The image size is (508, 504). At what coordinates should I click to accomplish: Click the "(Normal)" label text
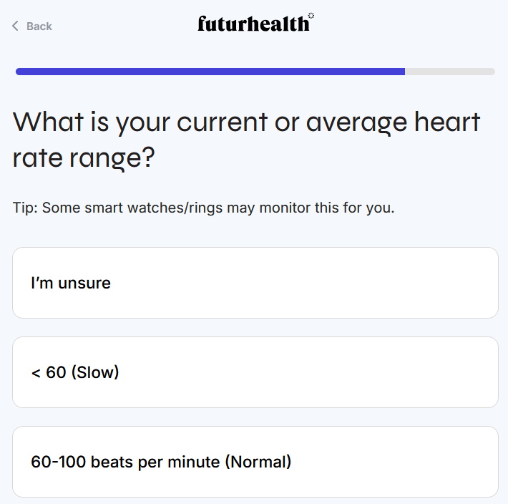(258, 462)
